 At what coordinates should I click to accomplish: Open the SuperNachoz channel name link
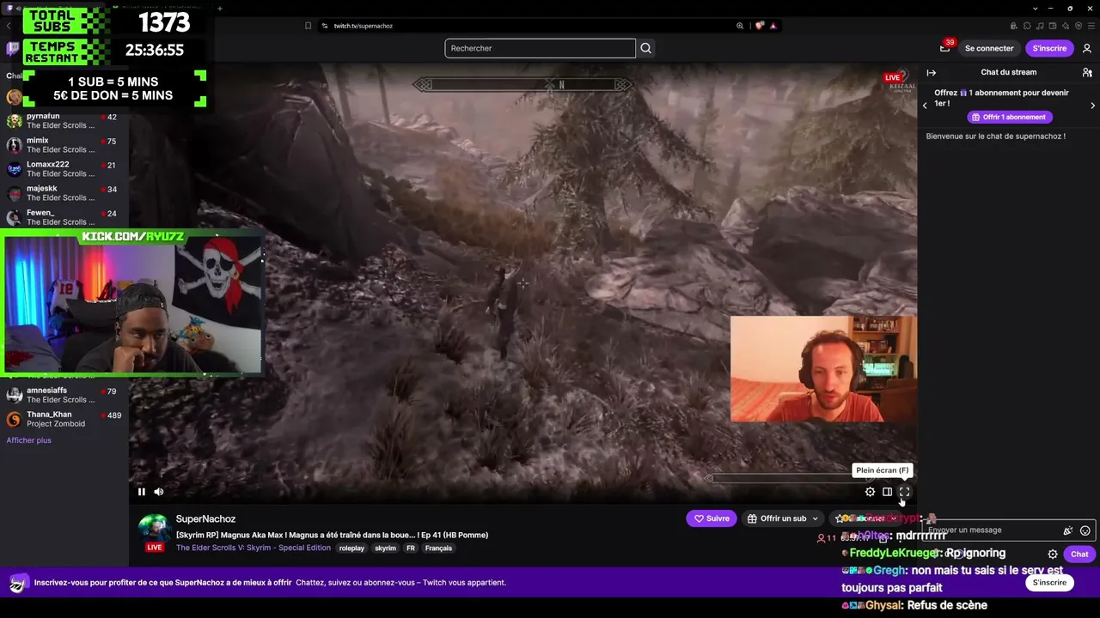pyautogui.click(x=205, y=519)
